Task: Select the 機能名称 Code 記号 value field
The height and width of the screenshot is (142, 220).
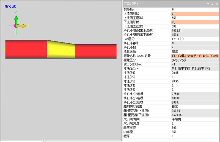Action: (x=195, y=56)
